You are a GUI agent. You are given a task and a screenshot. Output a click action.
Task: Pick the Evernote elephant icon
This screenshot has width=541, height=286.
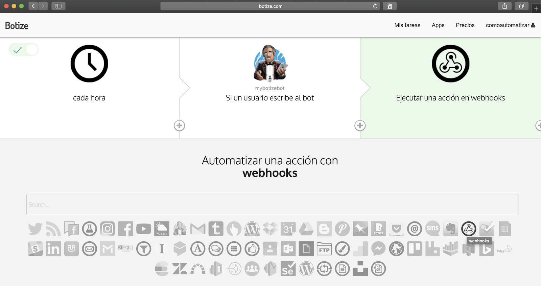451,229
